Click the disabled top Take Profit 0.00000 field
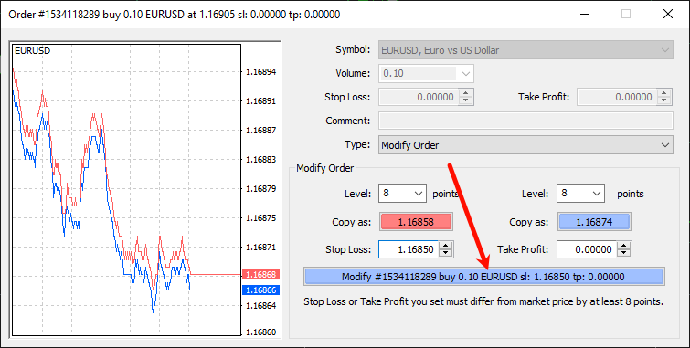 (617, 97)
